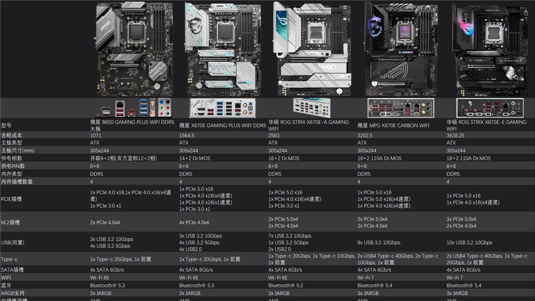Click the model cell 微星 B650 GAMING PLUS WIFI DDR5 大板
The height and width of the screenshot is (301, 535).
(x=132, y=125)
